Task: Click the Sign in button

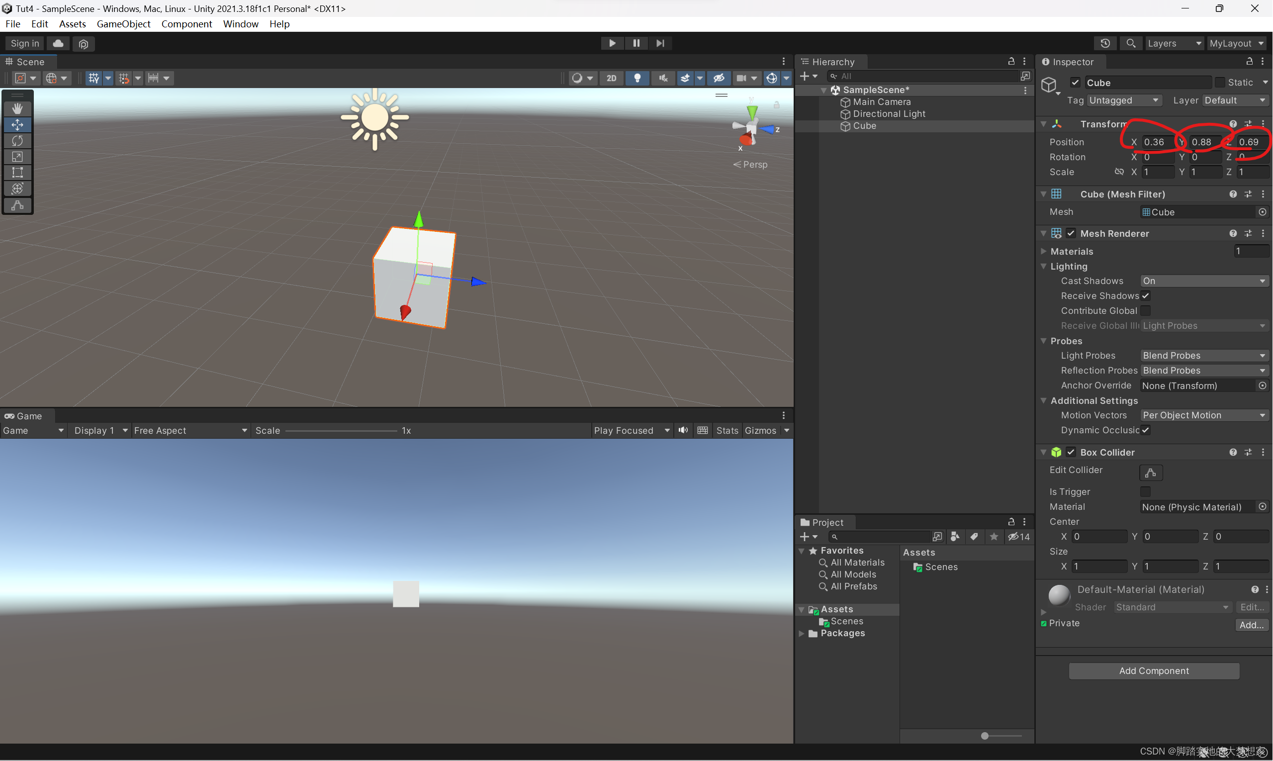Action: click(24, 44)
